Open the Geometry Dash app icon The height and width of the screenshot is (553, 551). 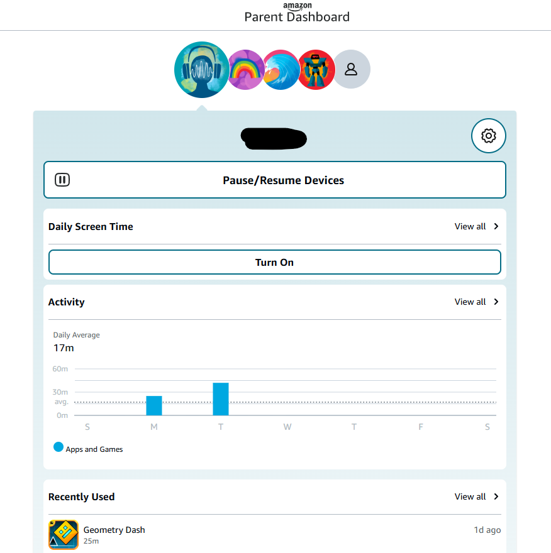[64, 535]
